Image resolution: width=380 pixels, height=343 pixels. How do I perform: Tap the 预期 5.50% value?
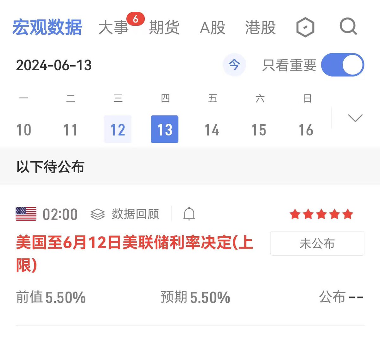[x=195, y=297]
